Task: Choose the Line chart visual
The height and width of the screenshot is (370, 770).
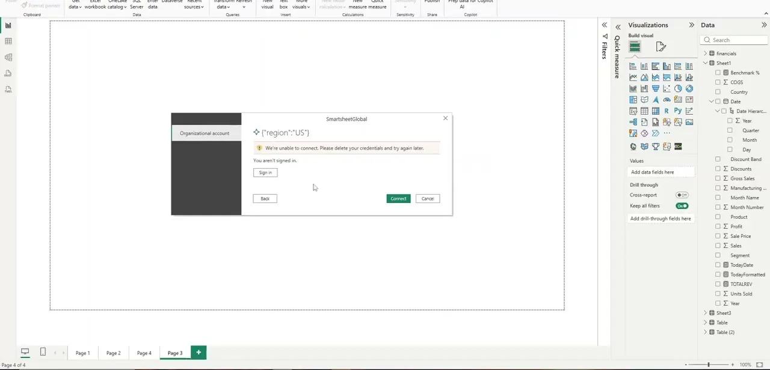Action: [x=633, y=77]
